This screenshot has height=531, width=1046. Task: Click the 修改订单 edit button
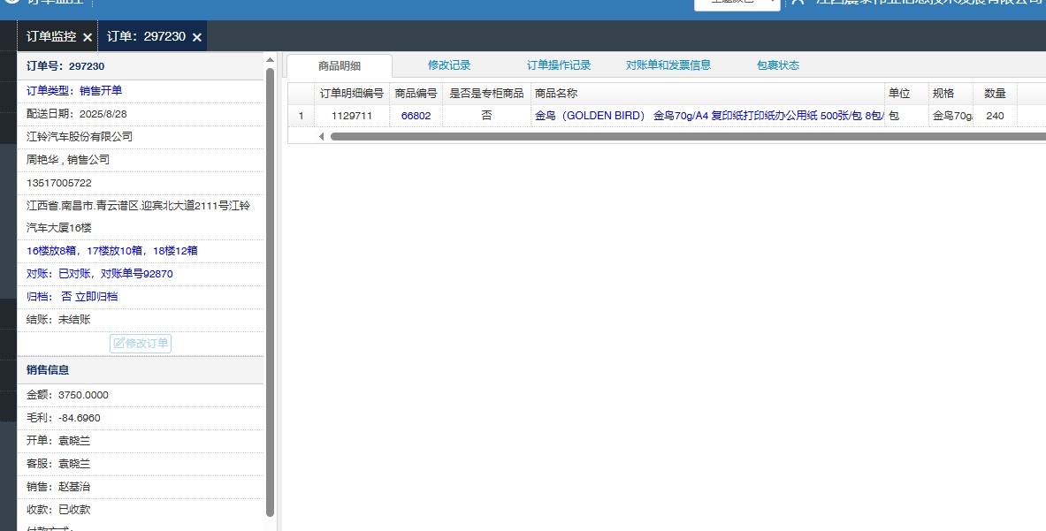coord(141,343)
